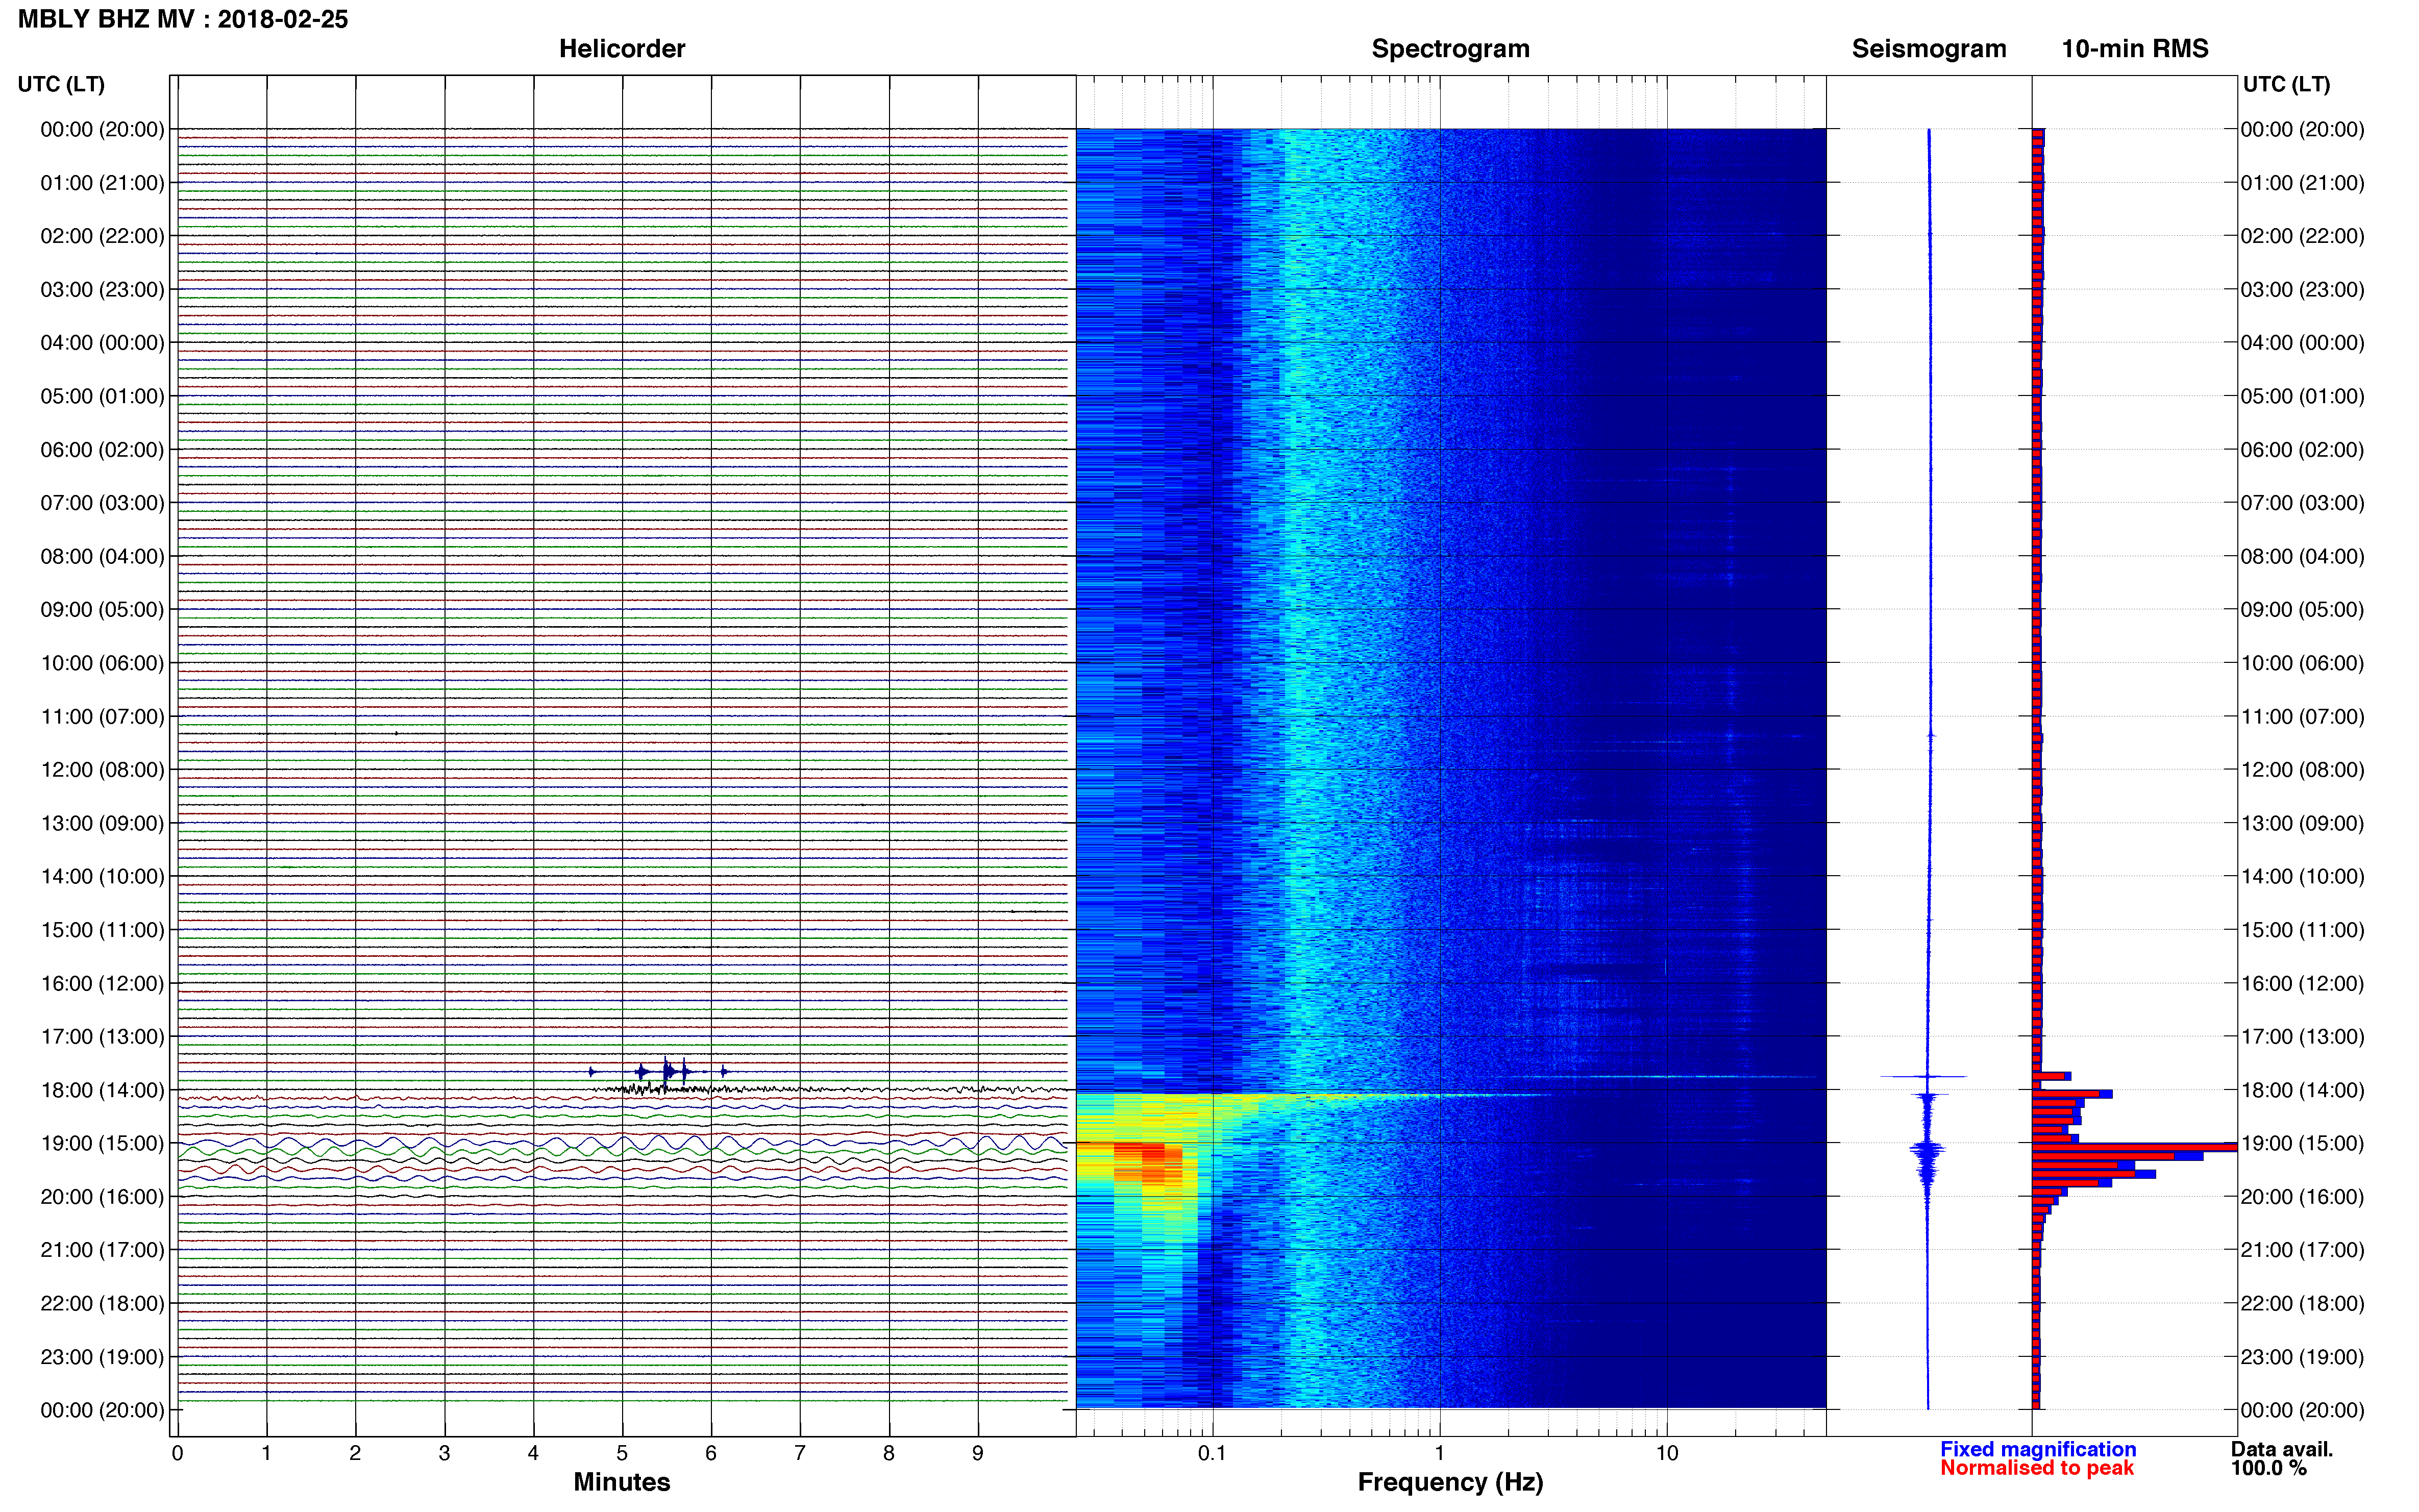Click left time label '11:00 (07:00)'
Viewport: 2419px width, 1512px height.
coord(102,717)
